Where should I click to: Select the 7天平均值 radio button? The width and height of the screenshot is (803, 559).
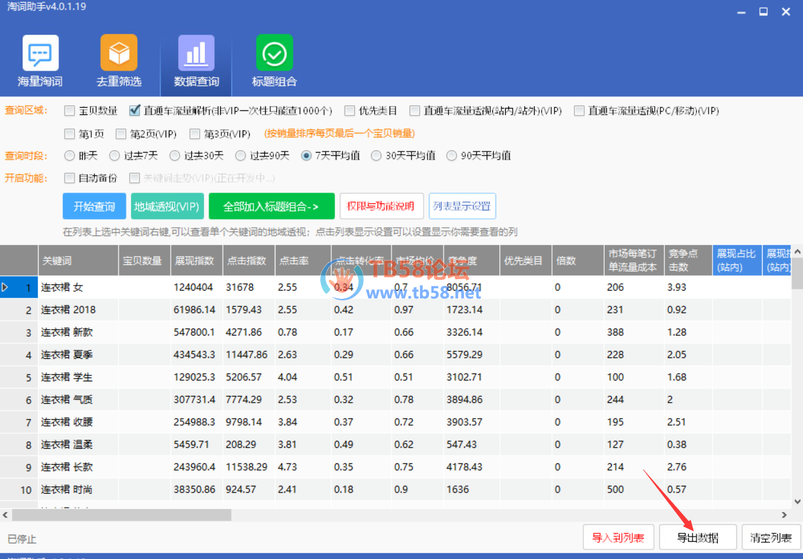306,156
